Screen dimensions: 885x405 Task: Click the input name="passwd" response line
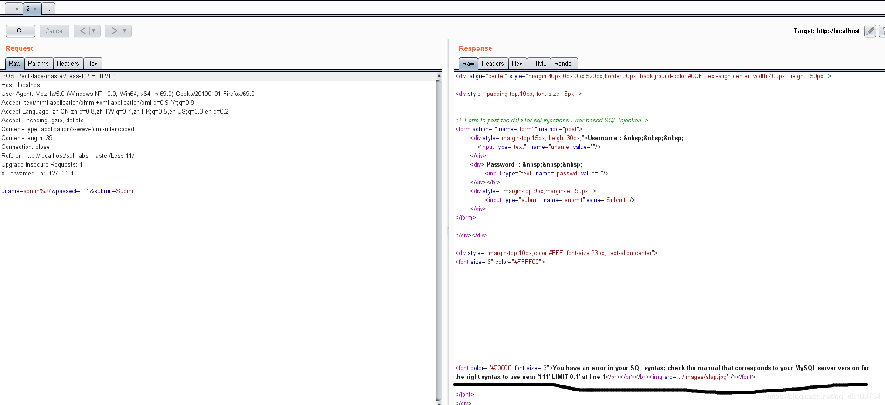coord(547,173)
